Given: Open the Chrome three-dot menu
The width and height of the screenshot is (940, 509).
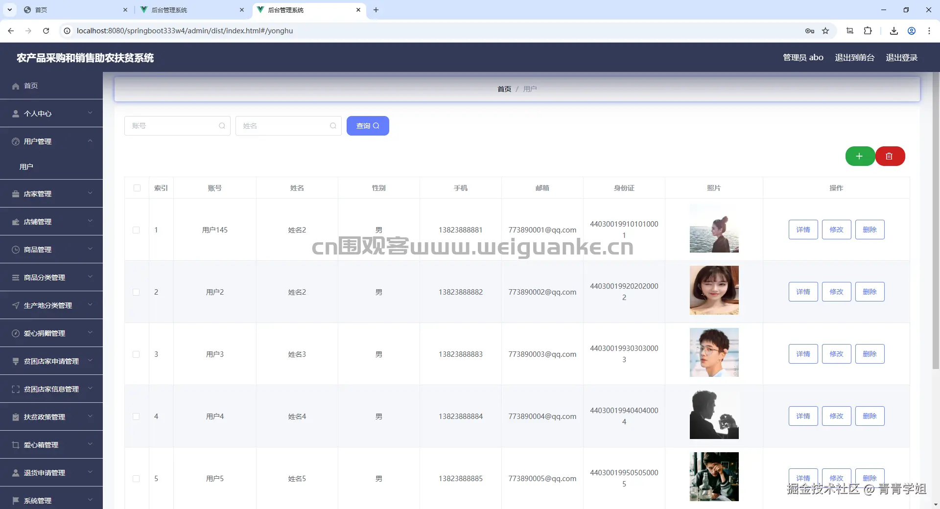Looking at the screenshot, I should (x=929, y=31).
